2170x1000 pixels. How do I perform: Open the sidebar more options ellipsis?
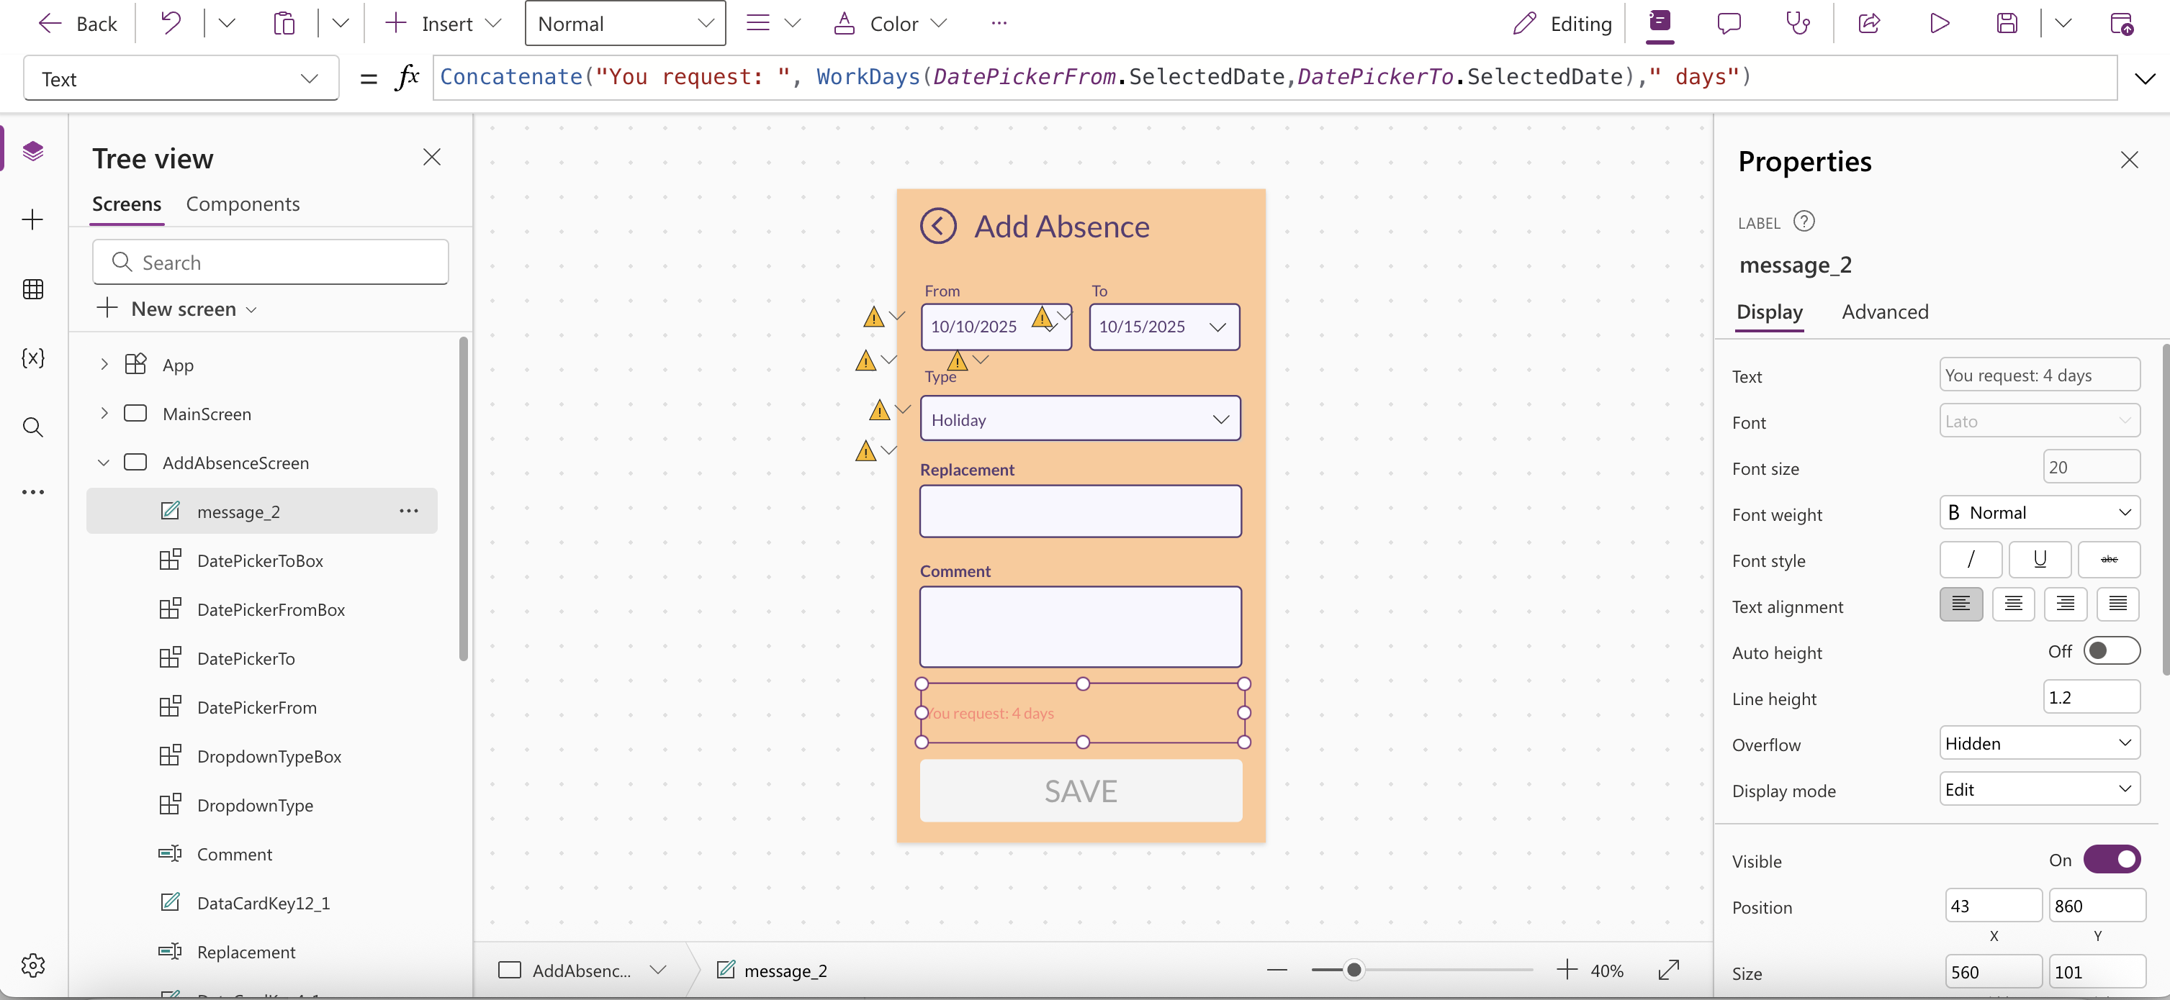click(33, 491)
